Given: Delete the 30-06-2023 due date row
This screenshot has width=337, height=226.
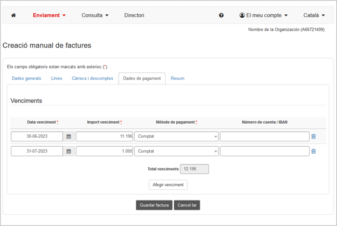Looking at the screenshot, I should click(x=314, y=137).
